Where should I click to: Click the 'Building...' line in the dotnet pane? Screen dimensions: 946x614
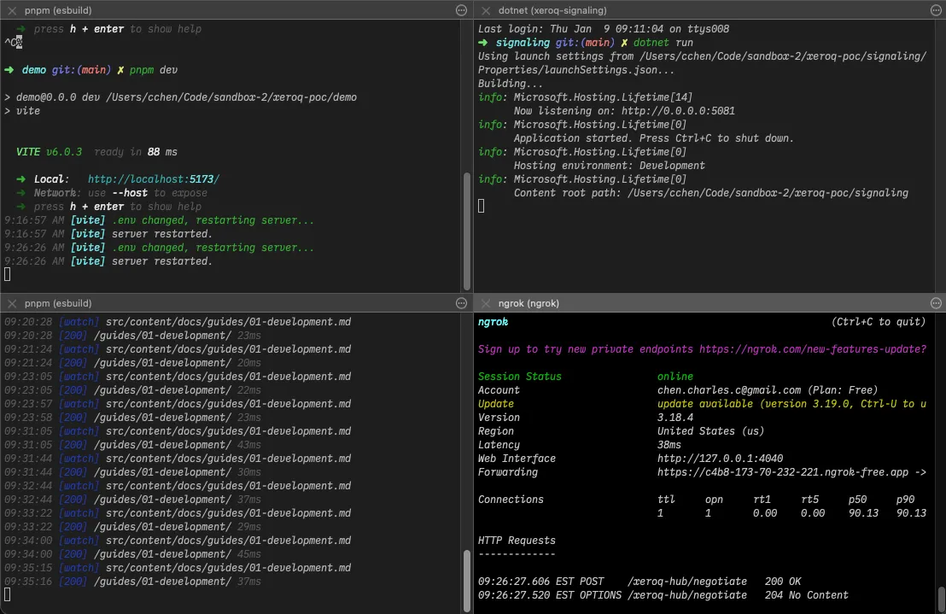511,84
